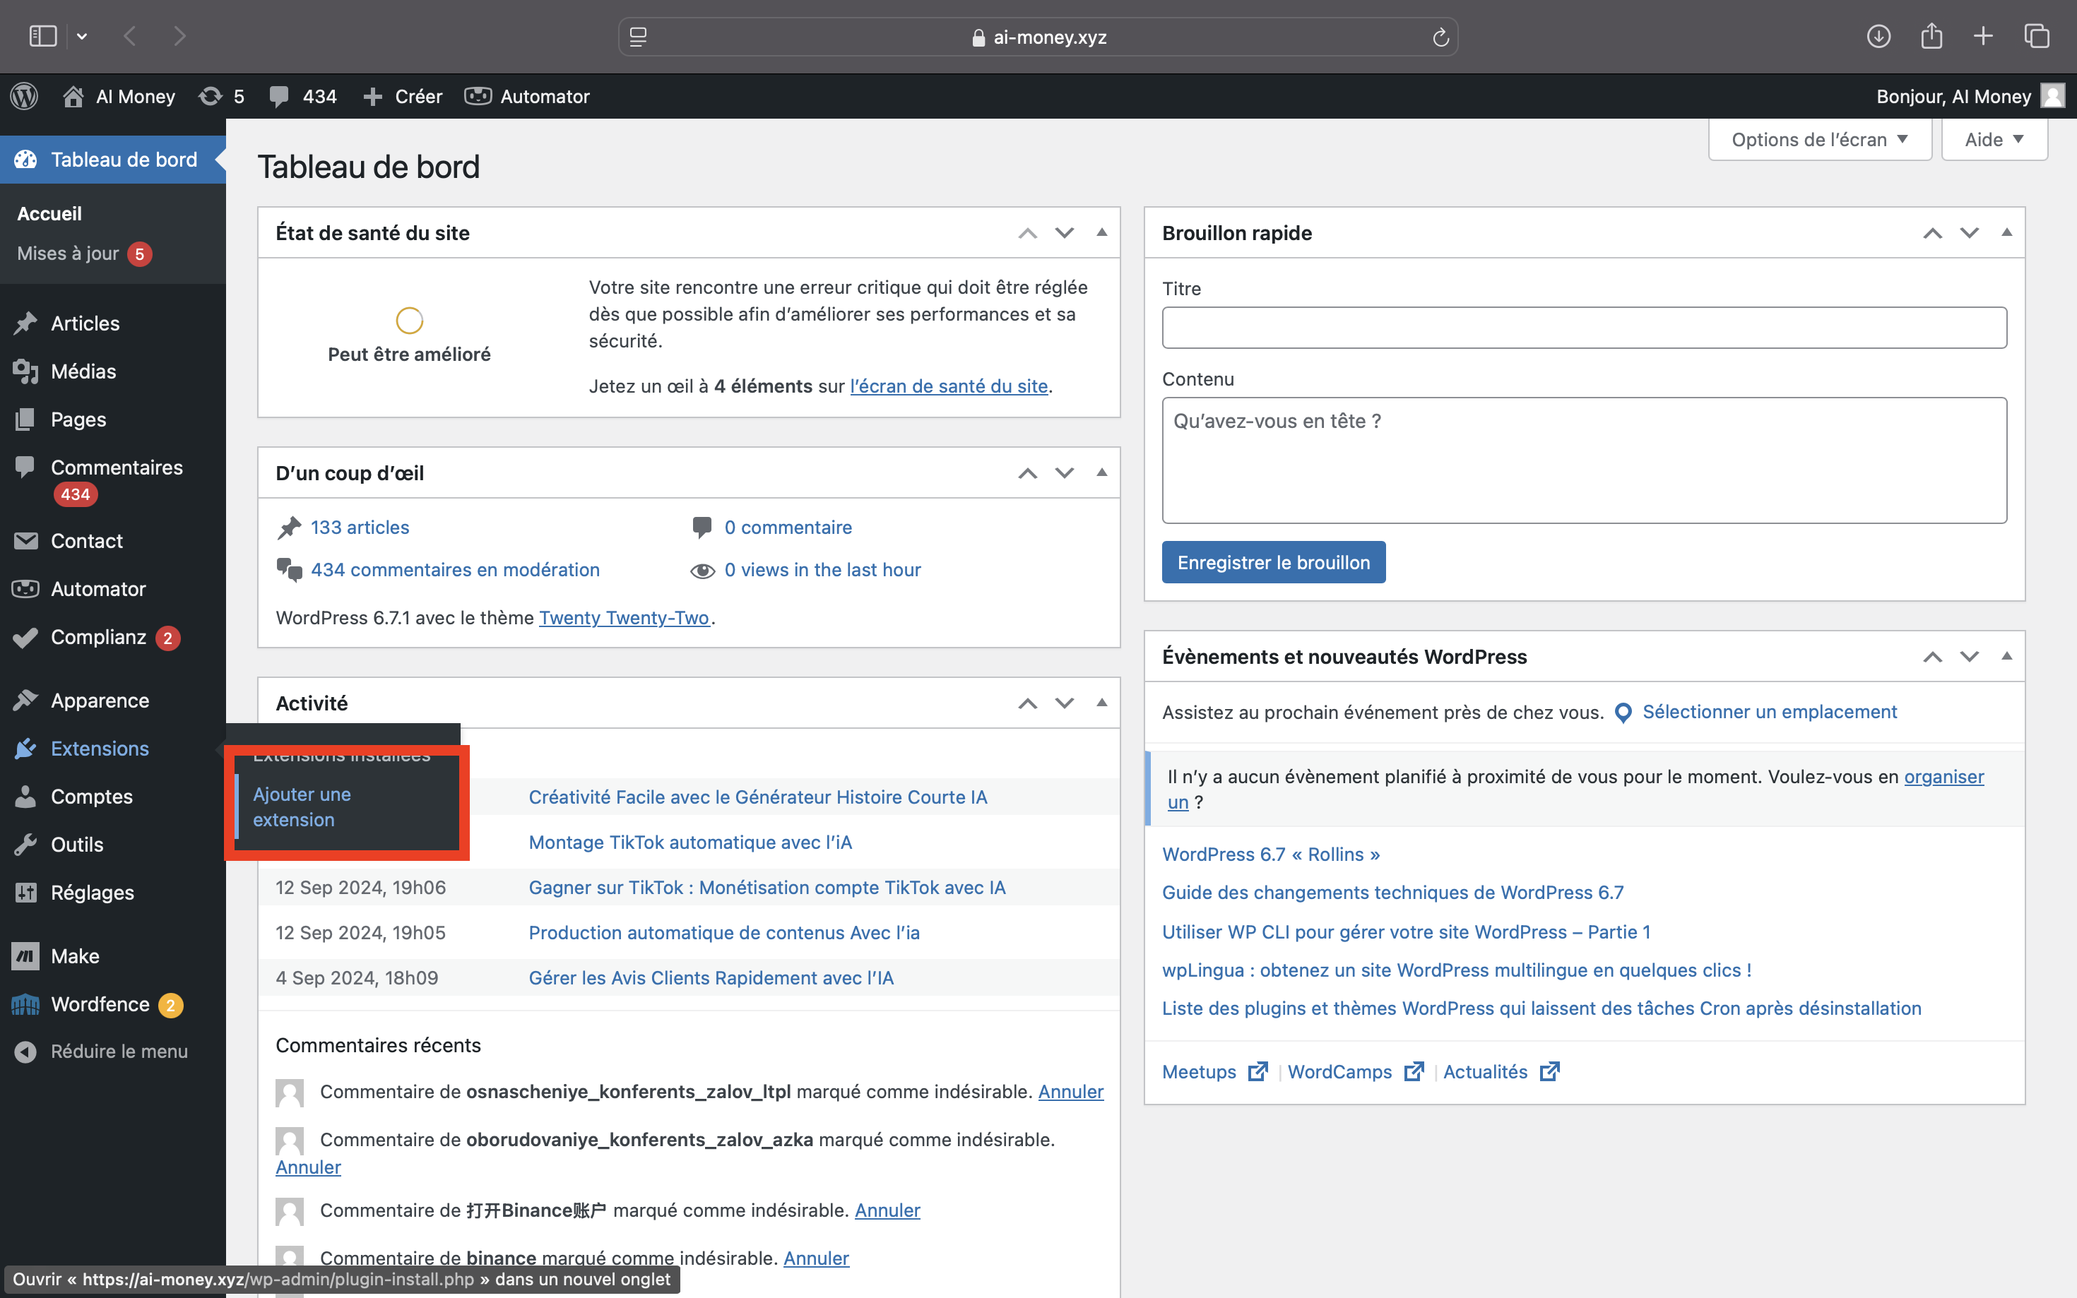Click the Wordfence icon showing badge 2
The height and width of the screenshot is (1298, 2077).
(x=27, y=1005)
